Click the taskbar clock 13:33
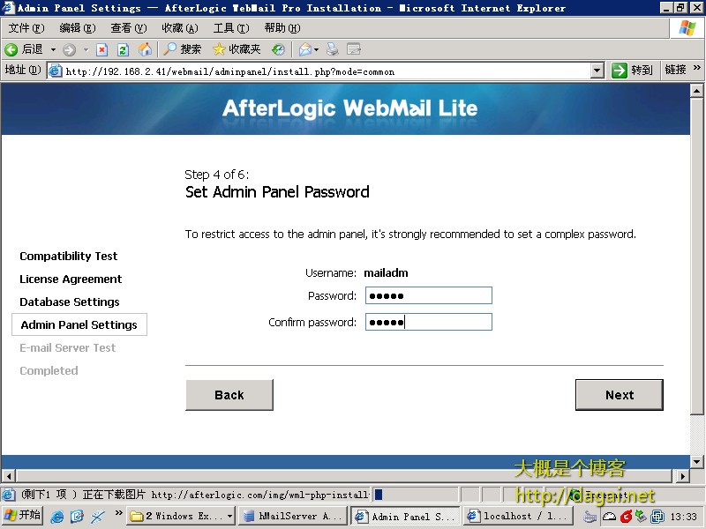This screenshot has width=706, height=529. pyautogui.click(x=683, y=517)
